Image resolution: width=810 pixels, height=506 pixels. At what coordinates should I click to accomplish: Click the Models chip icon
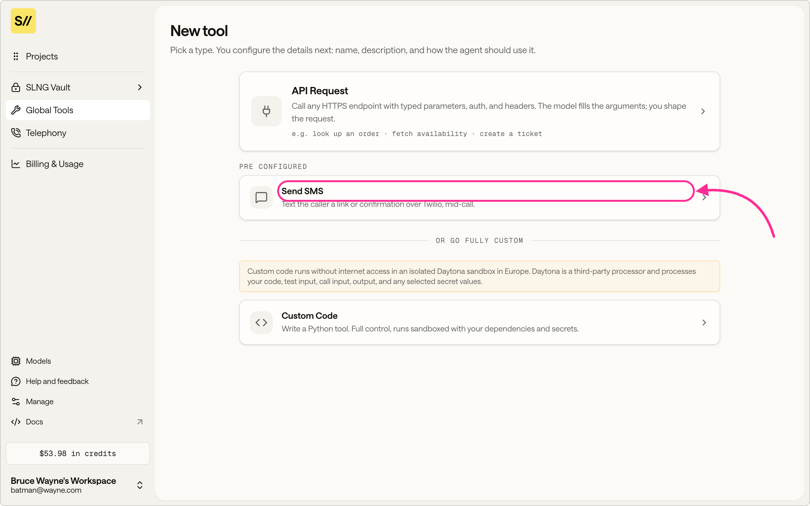coord(16,361)
